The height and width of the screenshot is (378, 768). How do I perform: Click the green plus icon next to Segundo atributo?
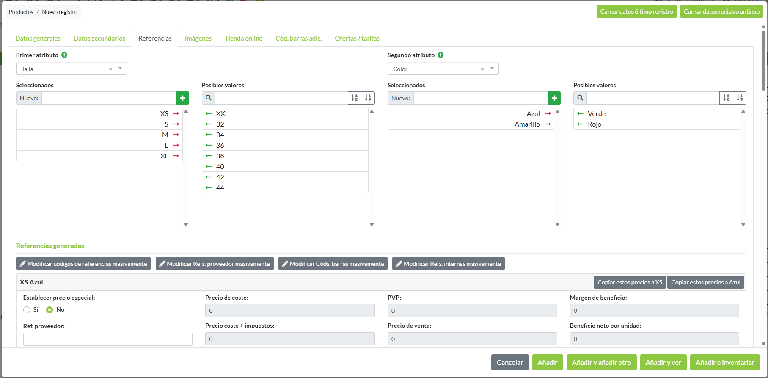coord(440,55)
